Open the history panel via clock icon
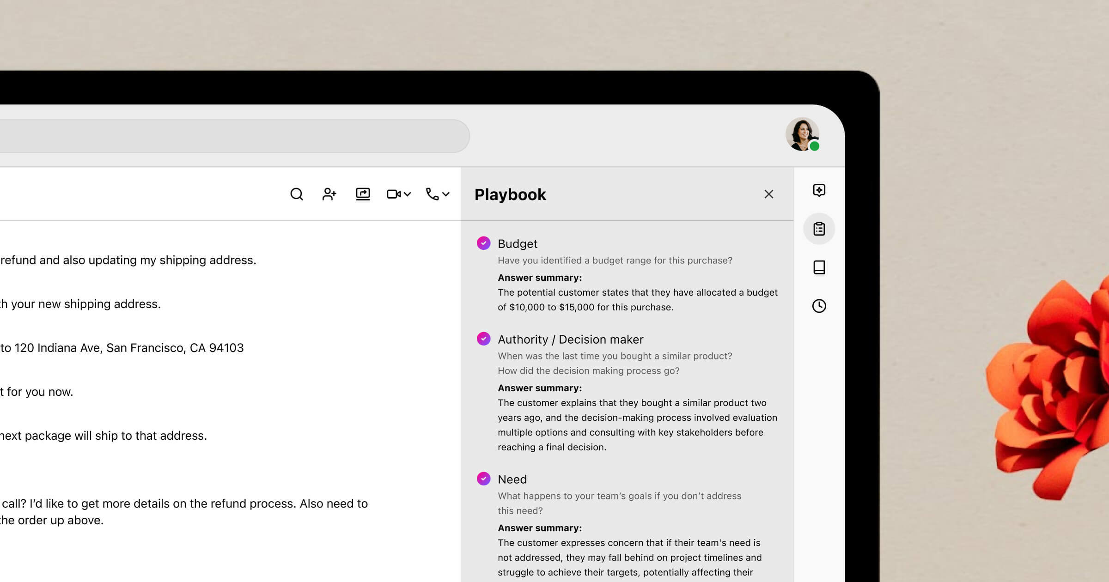Image resolution: width=1109 pixels, height=582 pixels. click(x=818, y=305)
